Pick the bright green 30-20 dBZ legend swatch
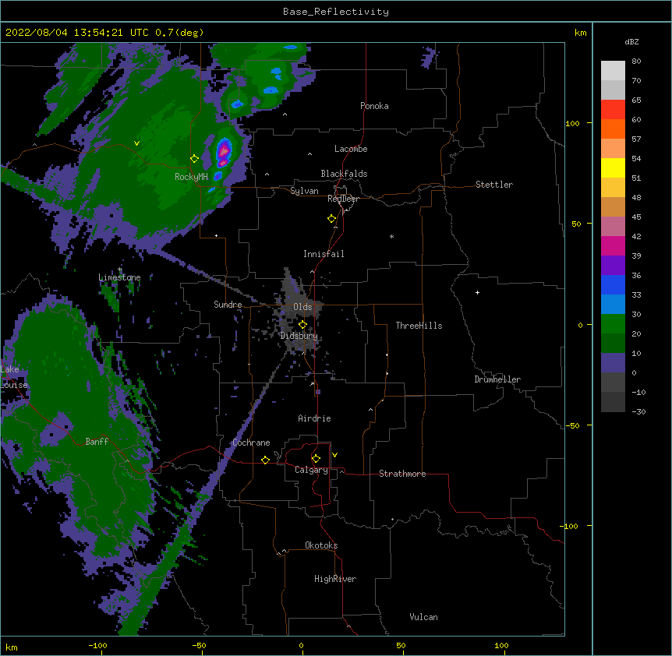This screenshot has width=672, height=656. (613, 324)
